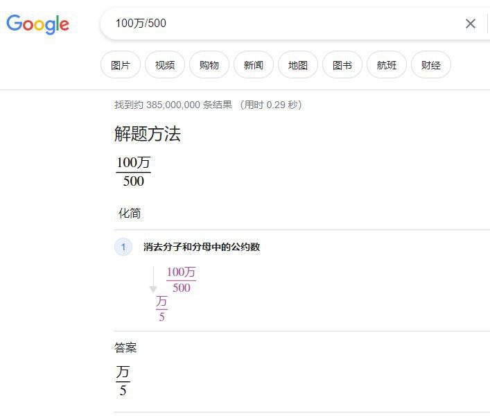Click the purple 万/5 simplified fraction
The height and width of the screenshot is (416, 490).
pos(161,309)
